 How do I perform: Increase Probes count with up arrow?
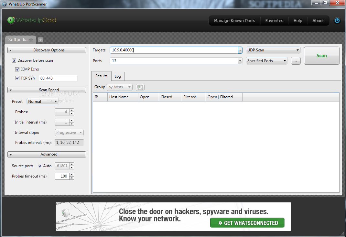(x=71, y=110)
